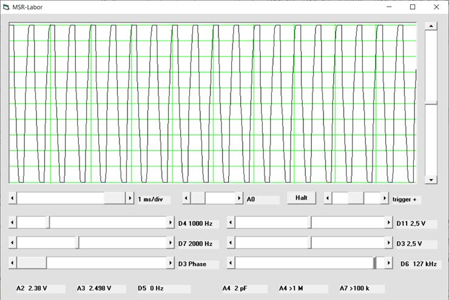Click the down arrow of vertical scrollbar

(431, 180)
